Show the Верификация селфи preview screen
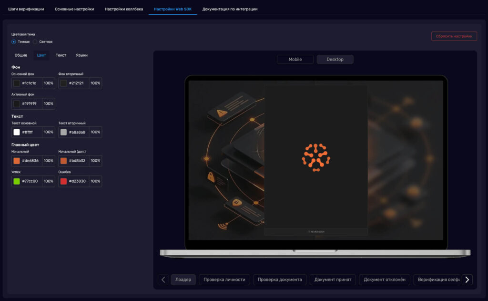Image resolution: width=488 pixels, height=301 pixels. point(437,280)
